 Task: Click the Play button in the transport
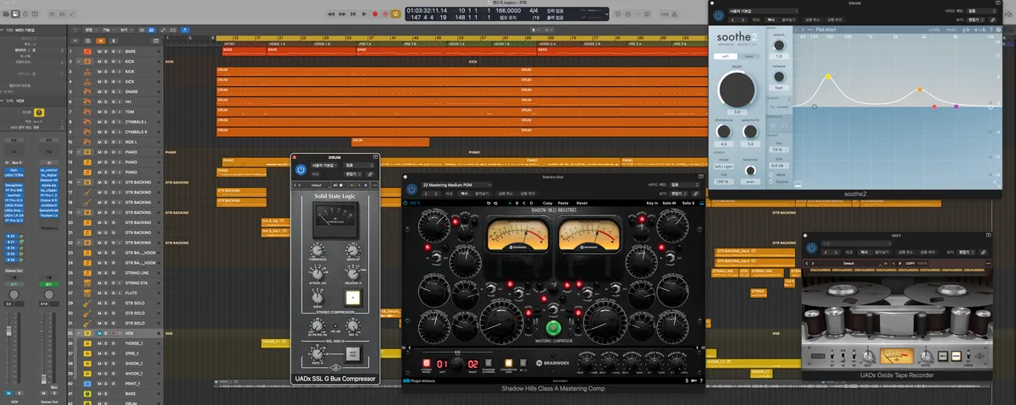[x=364, y=14]
